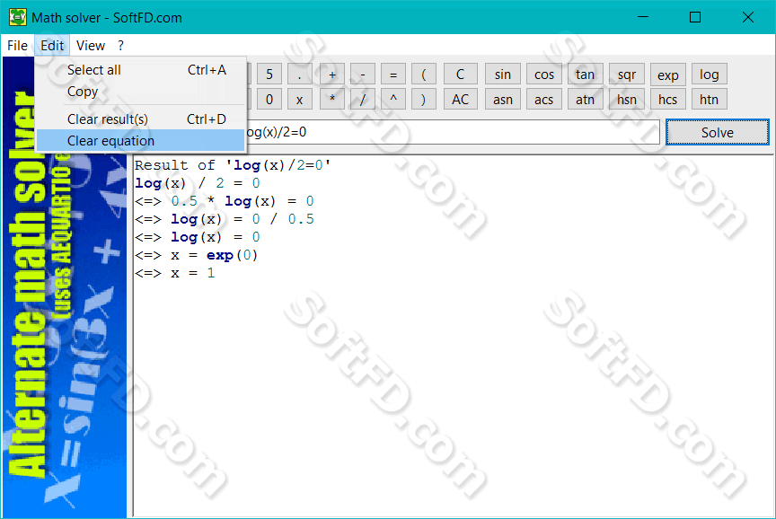Click the "<=> log(x) = 0" result line
The width and height of the screenshot is (776, 519).
[x=197, y=237]
